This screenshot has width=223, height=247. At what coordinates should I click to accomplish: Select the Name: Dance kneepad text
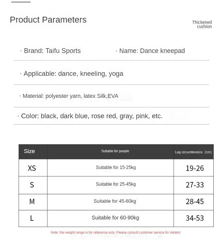[x=152, y=51]
